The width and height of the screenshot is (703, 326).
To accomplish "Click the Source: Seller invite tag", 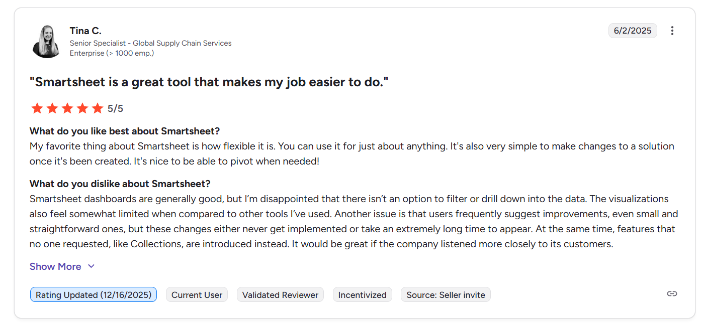I will click(x=446, y=295).
